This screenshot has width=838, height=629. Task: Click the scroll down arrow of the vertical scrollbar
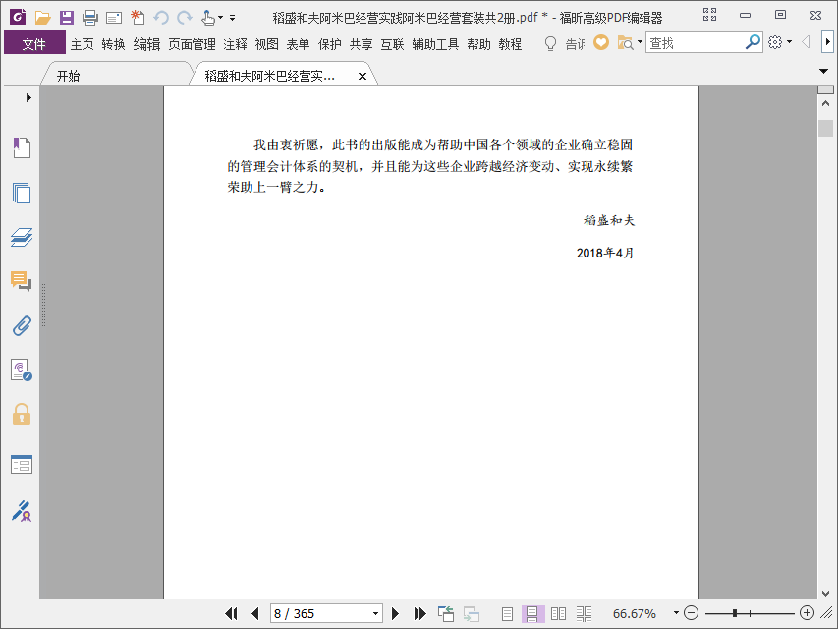point(825,594)
